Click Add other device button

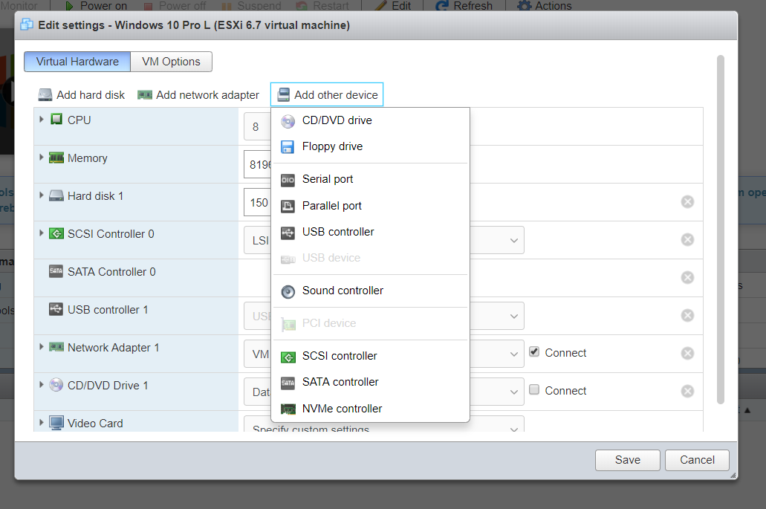(x=327, y=95)
